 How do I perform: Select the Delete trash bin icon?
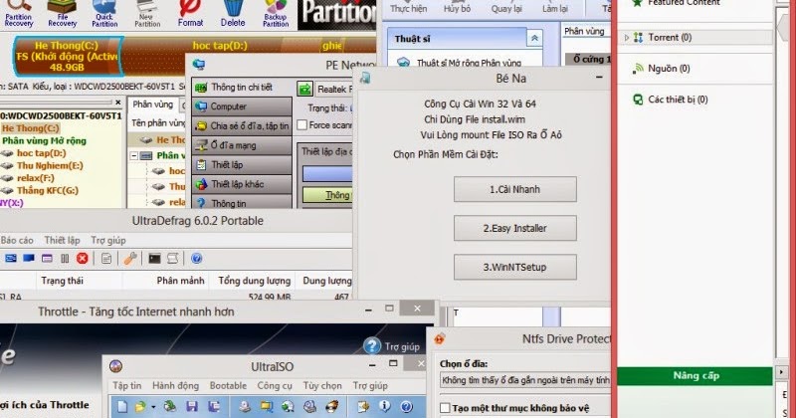(233, 14)
